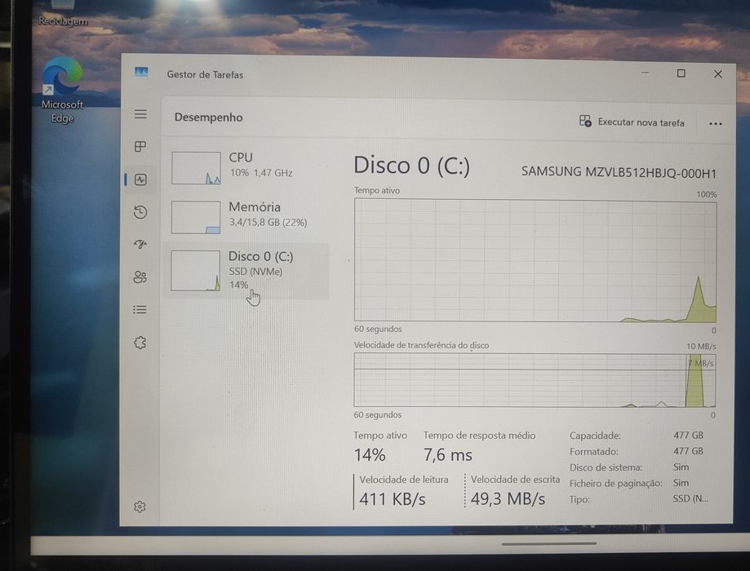Click the Disco 0 (C:) large heading
The height and width of the screenshot is (571, 750).
412,166
